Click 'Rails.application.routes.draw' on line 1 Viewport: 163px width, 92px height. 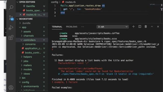pos(80,6)
